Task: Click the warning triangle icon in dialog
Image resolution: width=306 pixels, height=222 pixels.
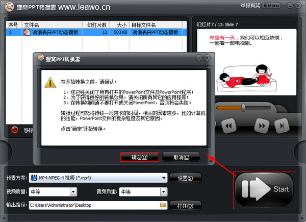Action: (50, 83)
